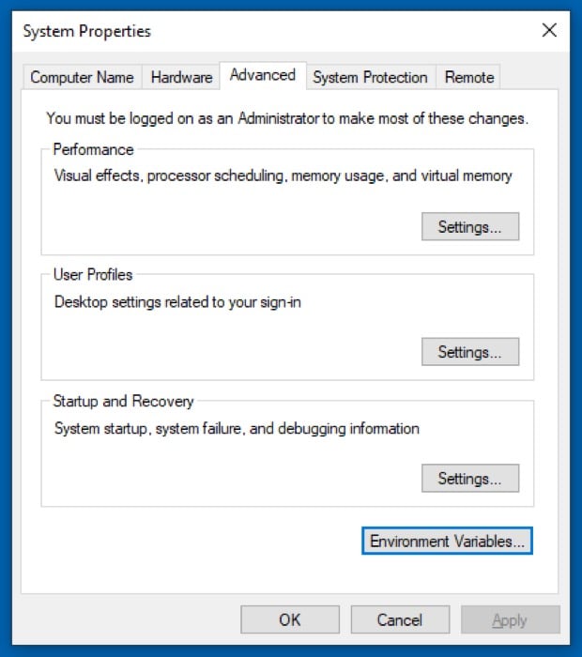Click the Performance group label
This screenshot has height=657, width=582.
coord(94,149)
